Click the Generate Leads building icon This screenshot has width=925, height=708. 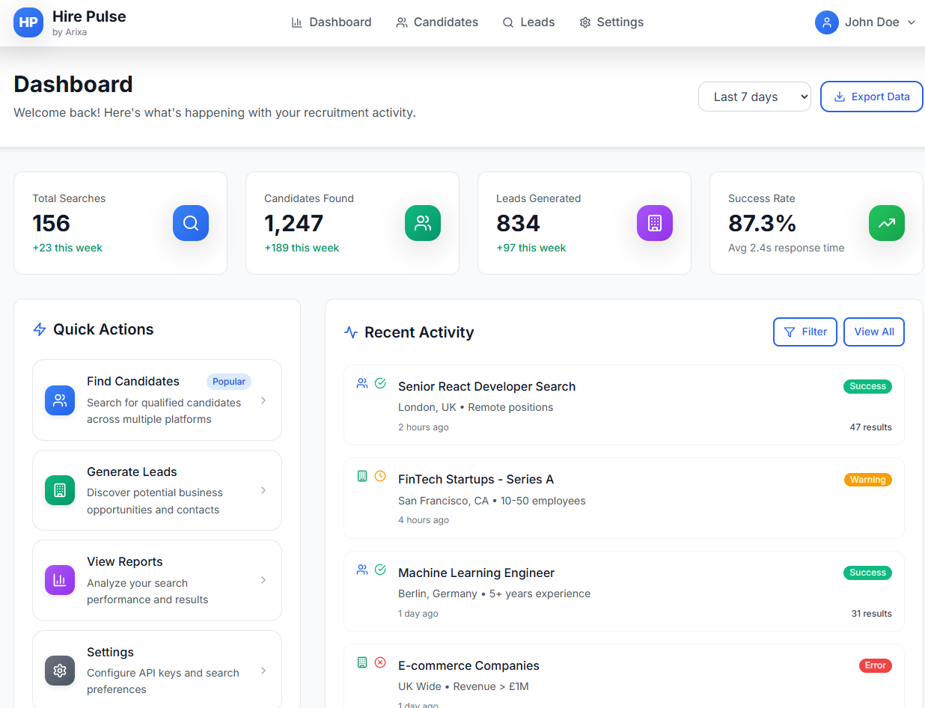[59, 490]
